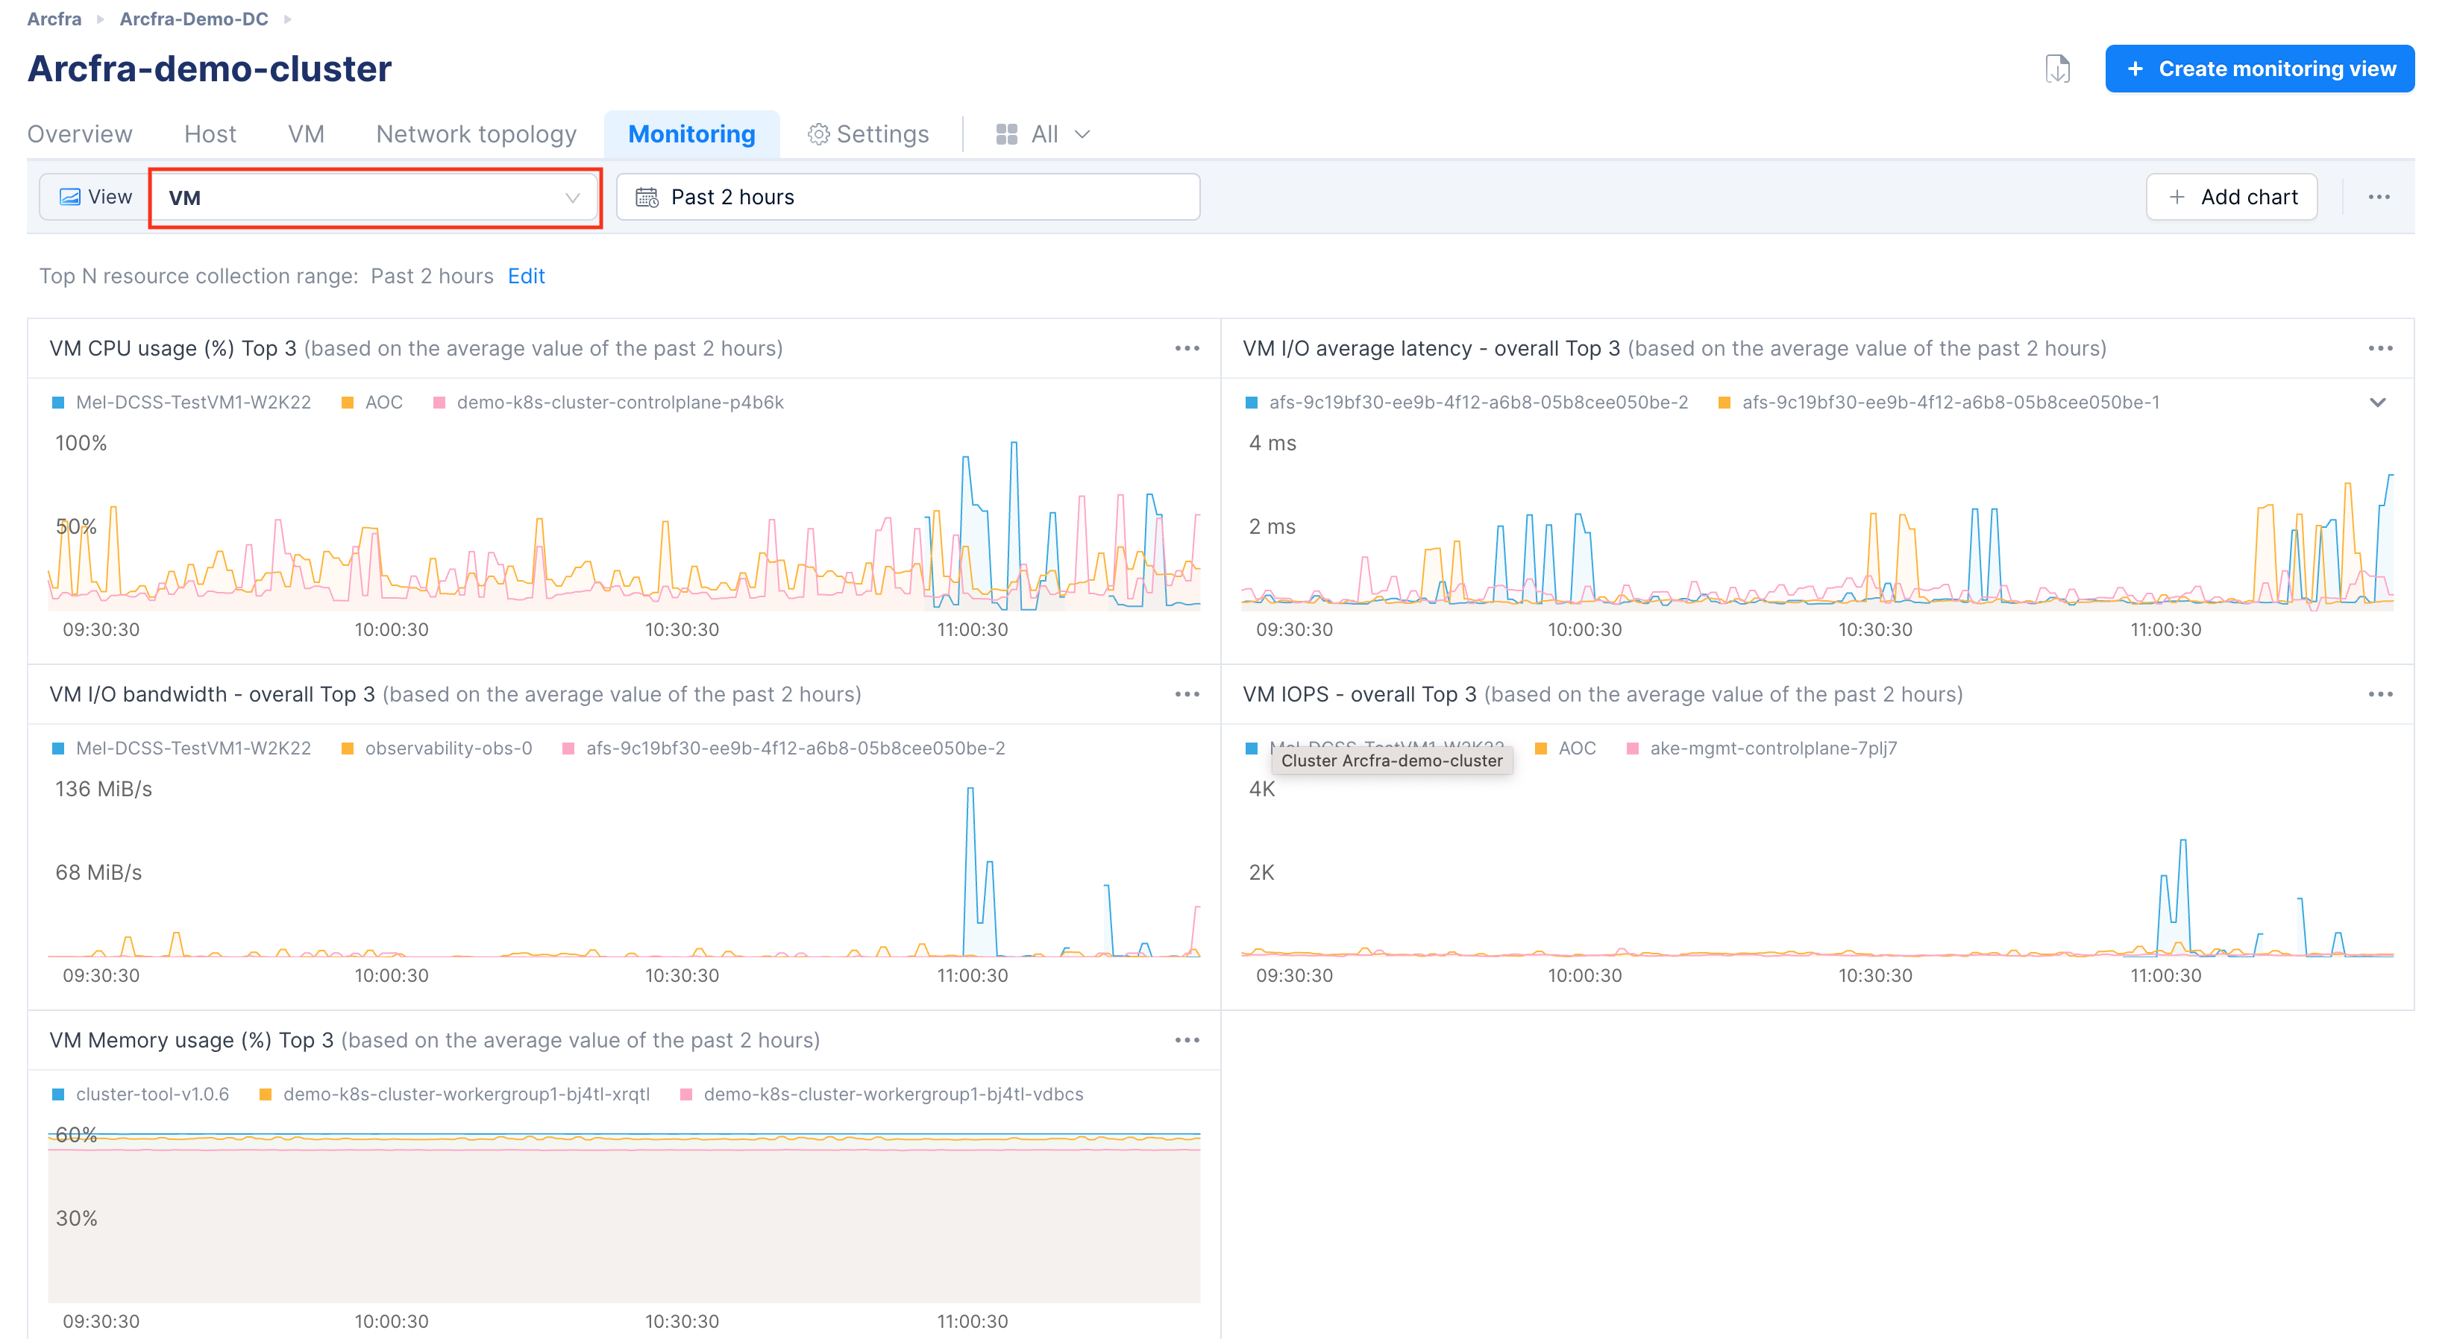Toggle AOC legend in VM IOPS chart

pos(1565,749)
